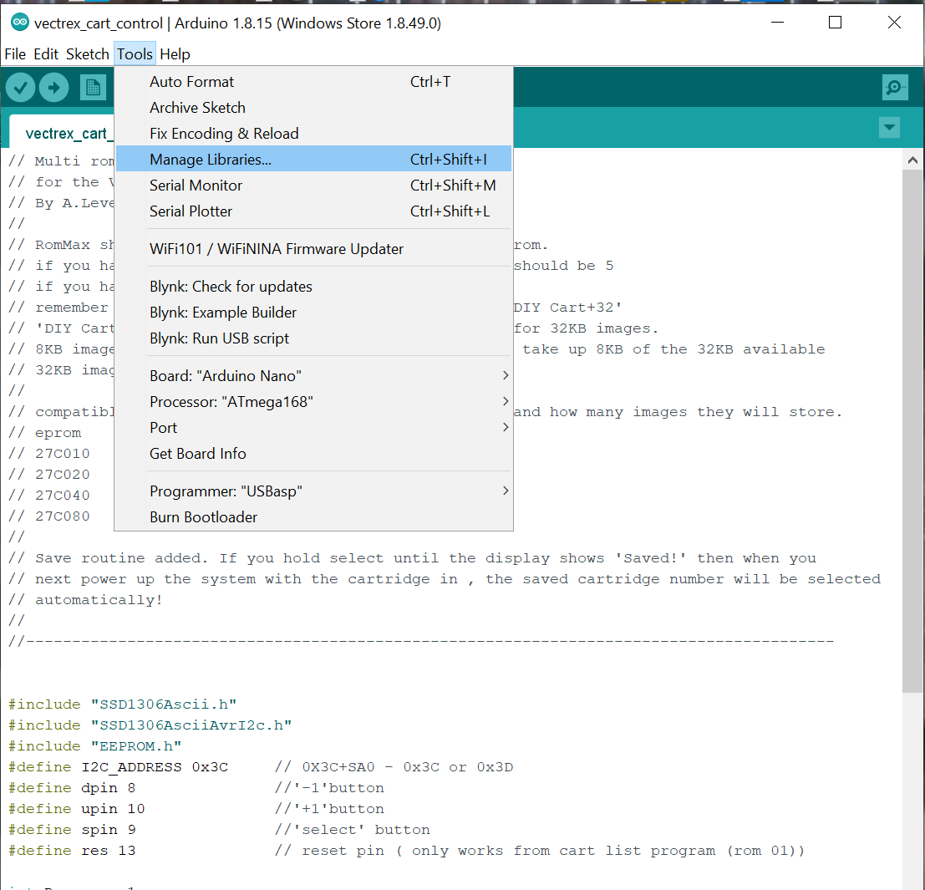Click the #define I2C_ADDRESS 0x3C line
This screenshot has width=925, height=890.
click(x=261, y=767)
